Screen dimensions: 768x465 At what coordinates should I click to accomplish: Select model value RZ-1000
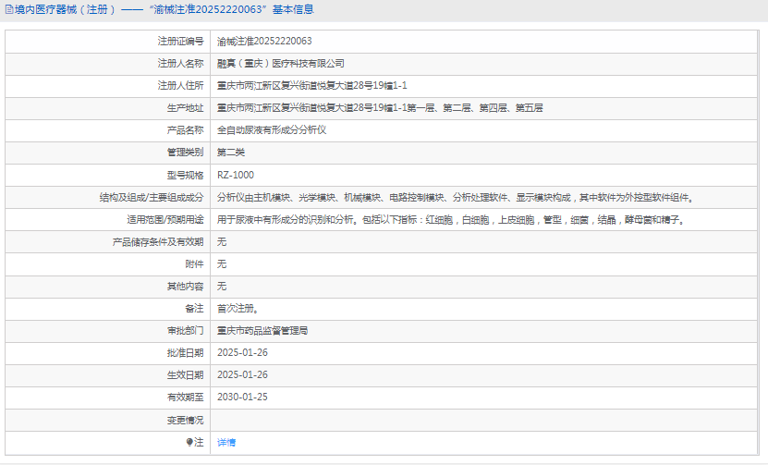tap(236, 175)
